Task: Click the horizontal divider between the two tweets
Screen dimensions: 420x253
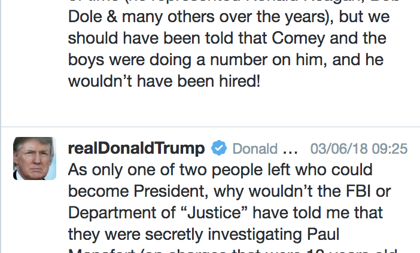Action: [211, 126]
